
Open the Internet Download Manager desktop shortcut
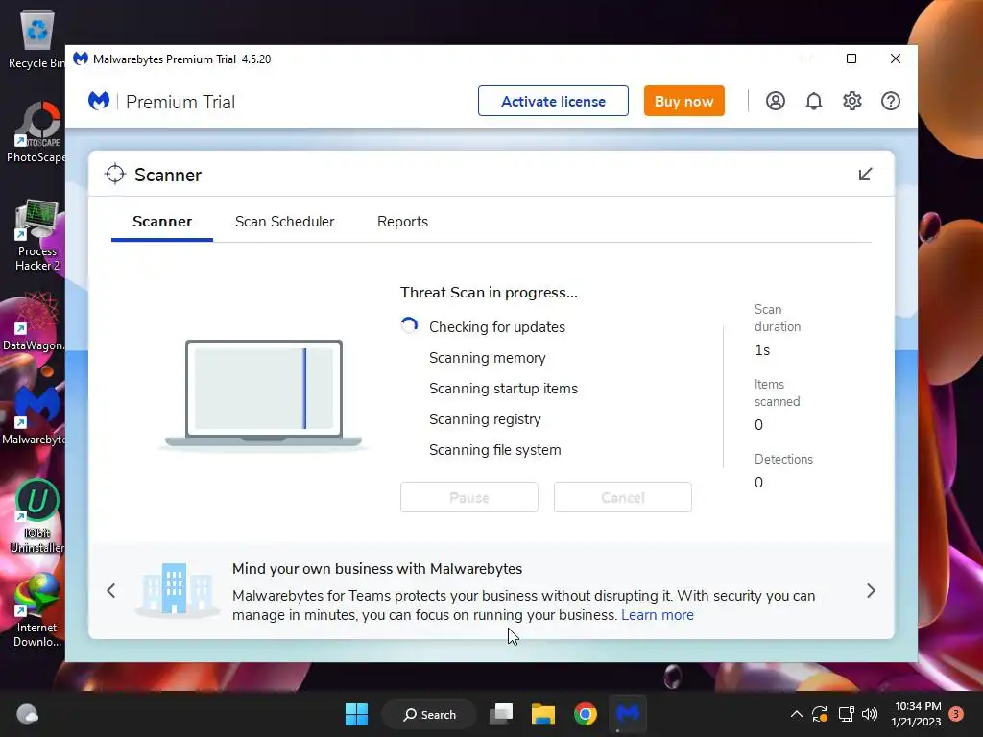[36, 610]
